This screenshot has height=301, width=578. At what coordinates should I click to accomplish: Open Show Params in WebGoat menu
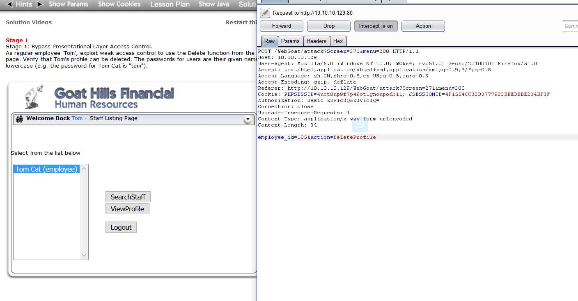[69, 4]
